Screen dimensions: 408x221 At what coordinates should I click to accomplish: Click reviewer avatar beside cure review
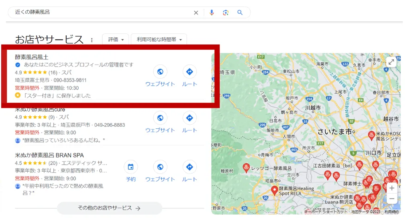(18, 140)
